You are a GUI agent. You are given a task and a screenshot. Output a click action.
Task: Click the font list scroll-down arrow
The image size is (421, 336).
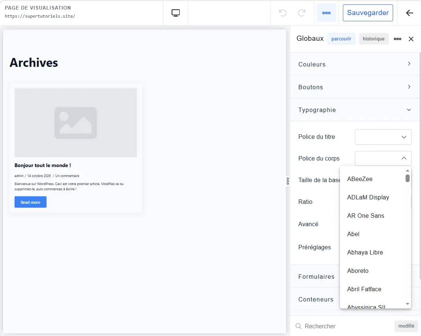pos(407,304)
